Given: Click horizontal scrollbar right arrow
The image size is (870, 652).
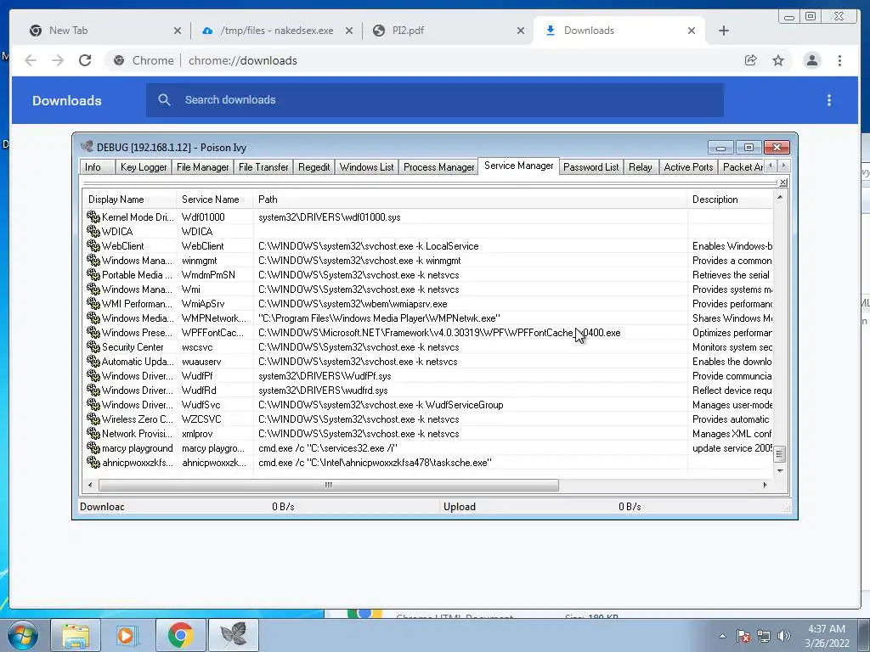Looking at the screenshot, I should [x=765, y=485].
